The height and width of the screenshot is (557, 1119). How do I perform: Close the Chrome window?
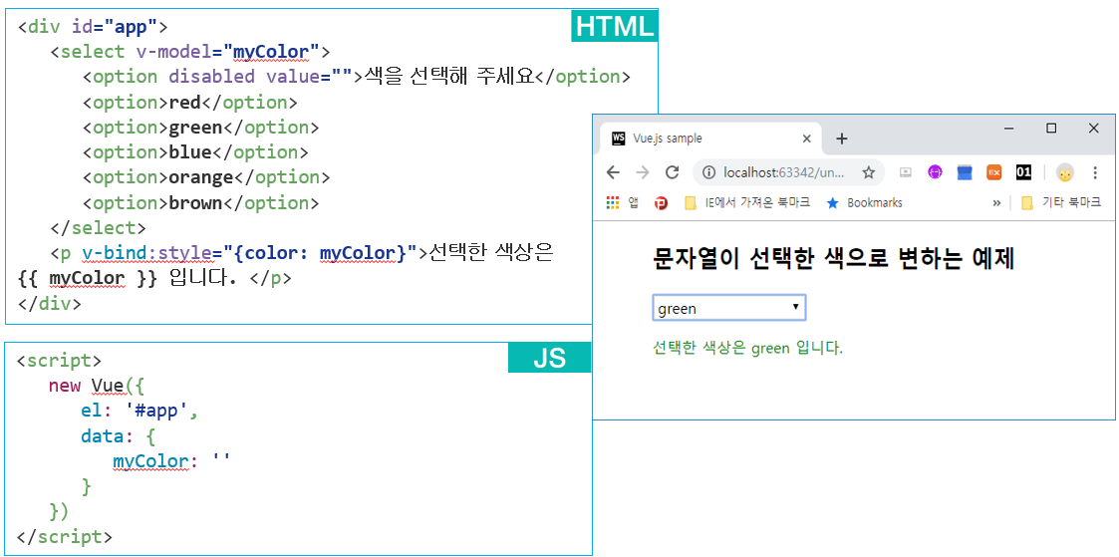1093,129
